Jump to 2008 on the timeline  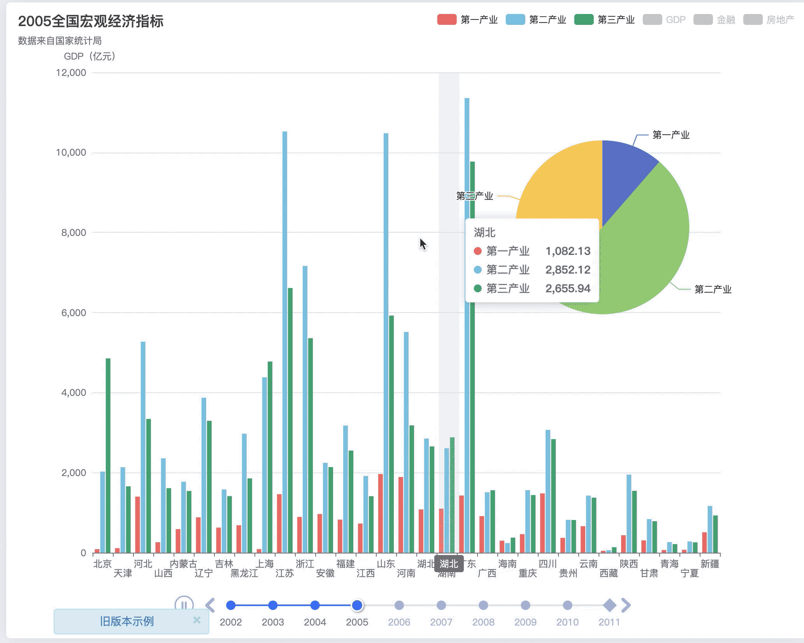coord(483,605)
